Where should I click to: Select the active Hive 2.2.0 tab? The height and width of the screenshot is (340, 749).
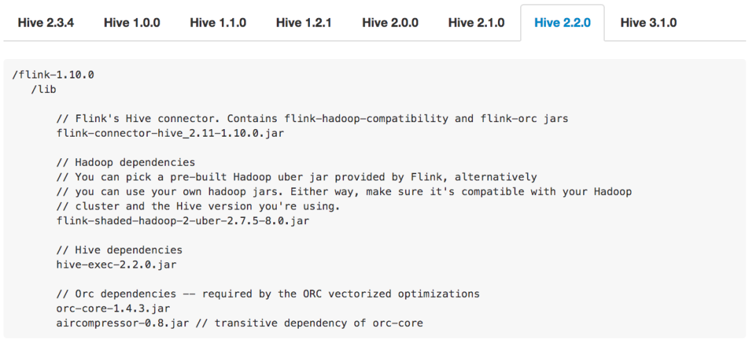pyautogui.click(x=562, y=23)
